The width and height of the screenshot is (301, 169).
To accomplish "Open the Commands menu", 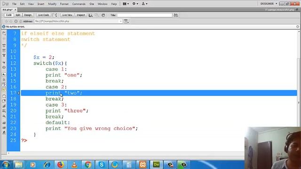I will (x=79, y=4).
